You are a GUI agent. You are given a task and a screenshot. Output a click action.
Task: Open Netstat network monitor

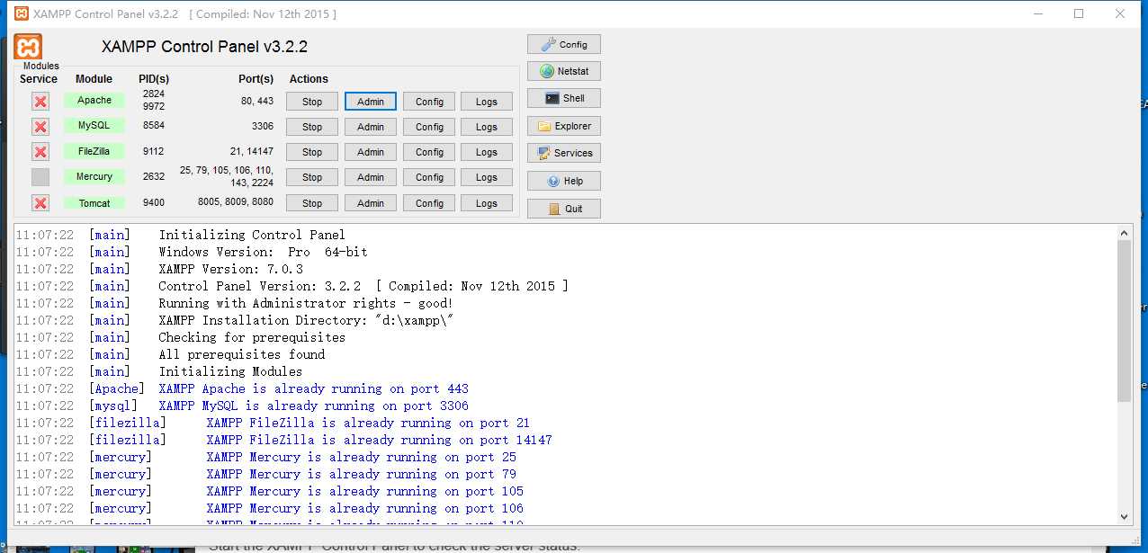click(x=564, y=71)
